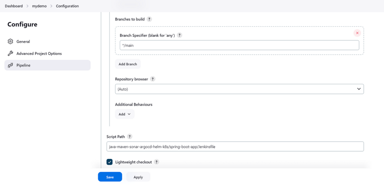Viewport: 384px width, 185px height.
Task: Click the Add Branch button
Action: 128,64
